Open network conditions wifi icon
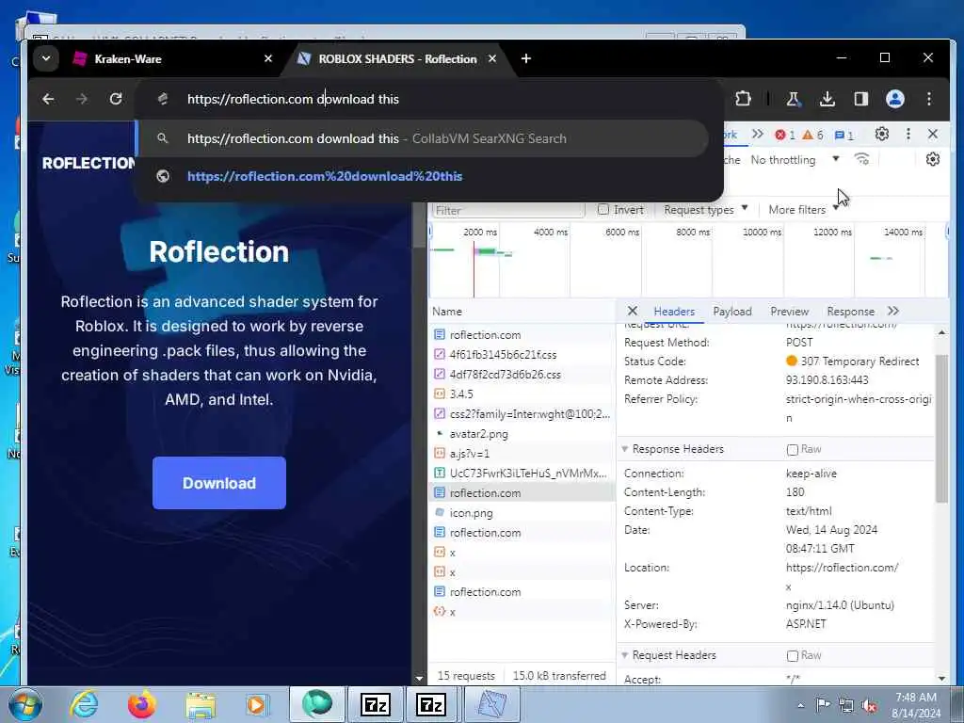964x723 pixels. 862,159
